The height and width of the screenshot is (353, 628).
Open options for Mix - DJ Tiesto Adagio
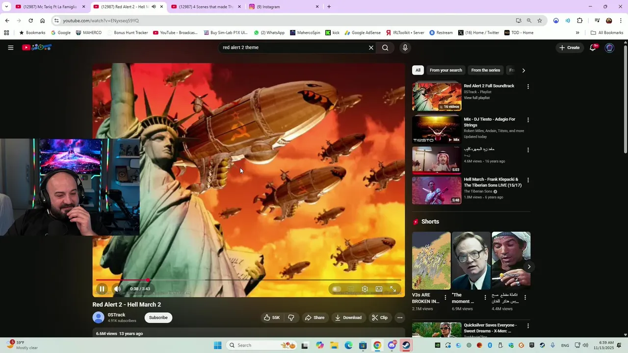pos(528,120)
